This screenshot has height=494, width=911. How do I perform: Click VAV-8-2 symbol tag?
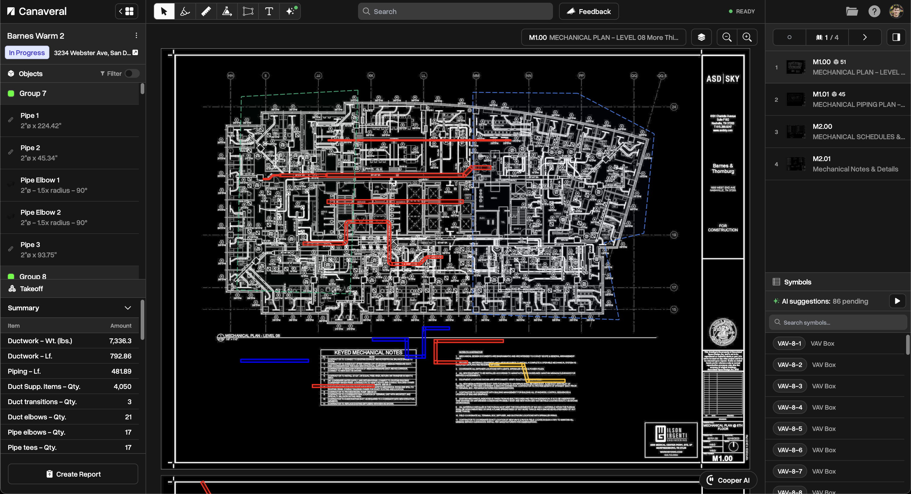coord(790,365)
